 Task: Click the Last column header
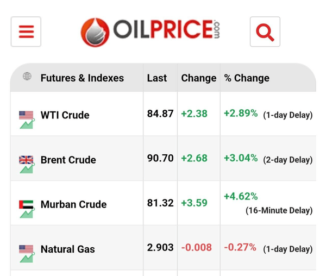tap(157, 78)
